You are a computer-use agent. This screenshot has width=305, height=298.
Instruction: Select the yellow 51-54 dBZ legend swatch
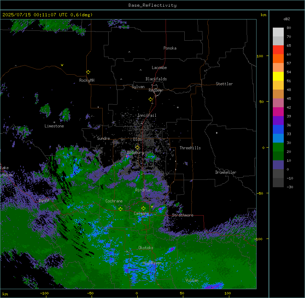[x=278, y=76]
